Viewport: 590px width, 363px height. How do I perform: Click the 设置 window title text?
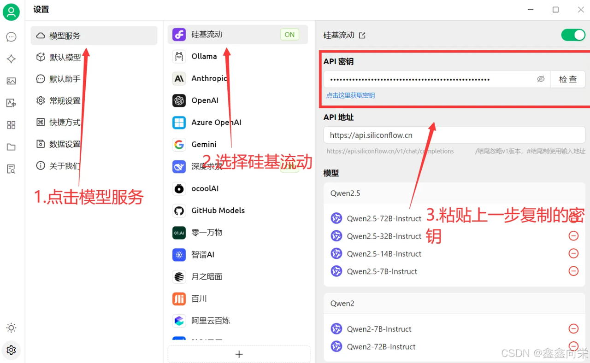(41, 10)
